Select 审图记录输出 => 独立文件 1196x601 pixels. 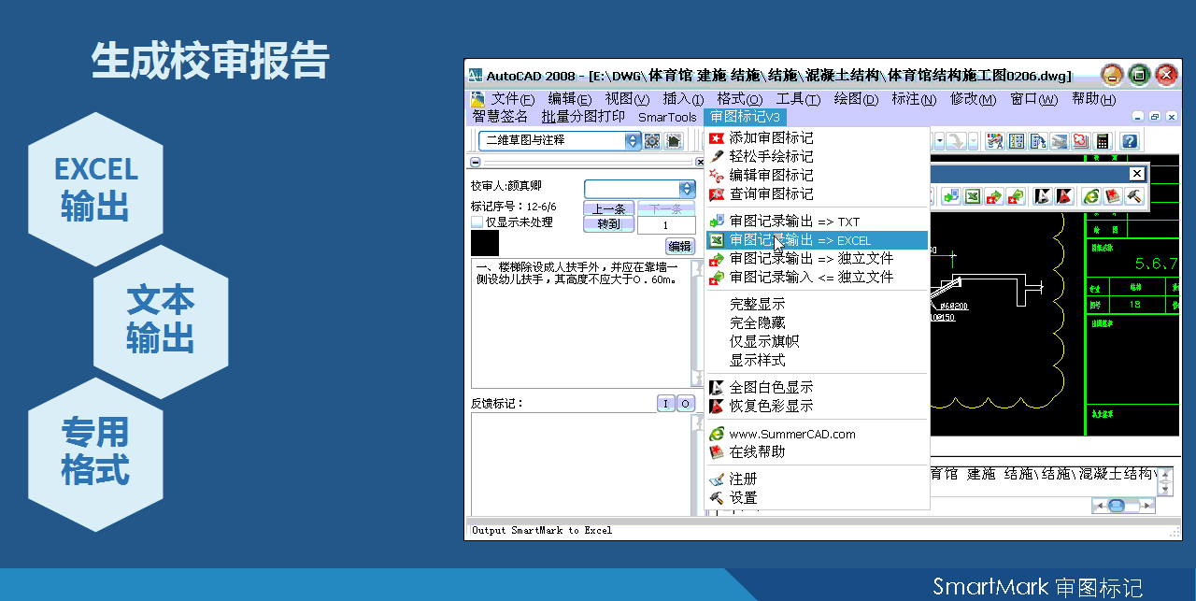817,258
